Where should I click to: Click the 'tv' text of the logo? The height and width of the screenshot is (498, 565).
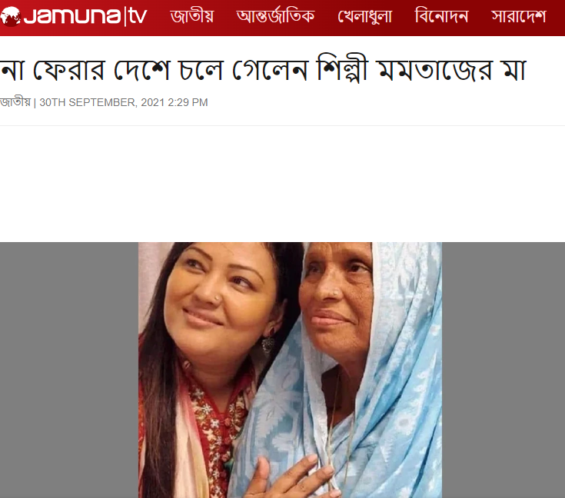click(138, 17)
